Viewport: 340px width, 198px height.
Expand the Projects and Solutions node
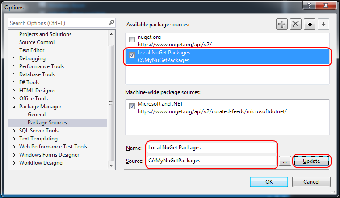[x=14, y=34]
